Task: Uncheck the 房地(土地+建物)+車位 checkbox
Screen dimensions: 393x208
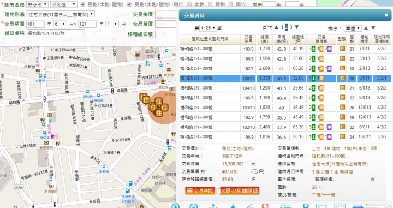Action: point(129,4)
